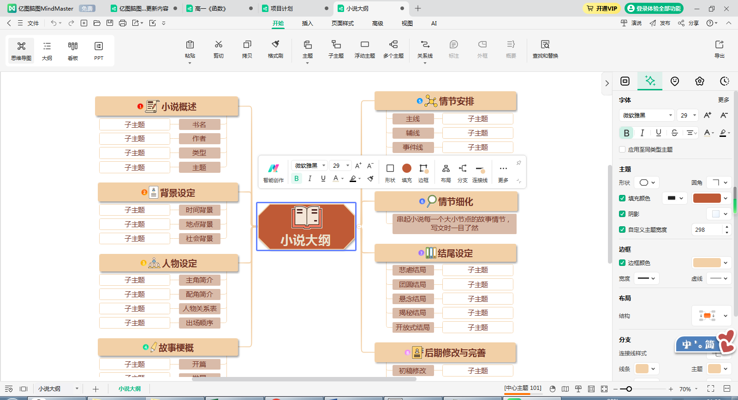Add a 浮动主题 floating topic

(365, 49)
